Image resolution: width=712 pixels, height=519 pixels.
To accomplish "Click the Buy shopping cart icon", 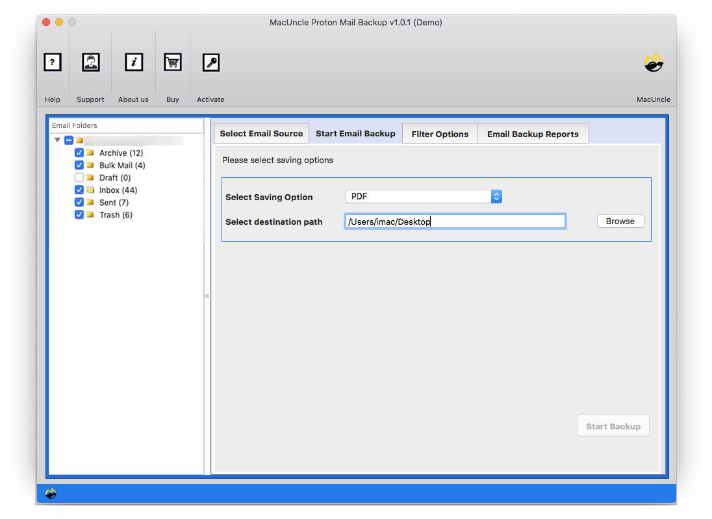I will tap(172, 62).
